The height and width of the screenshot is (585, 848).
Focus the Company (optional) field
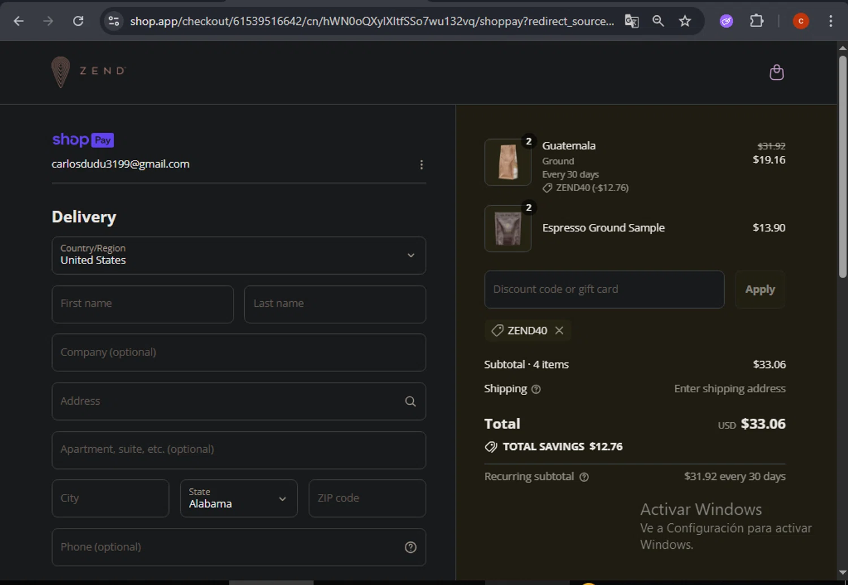point(239,353)
